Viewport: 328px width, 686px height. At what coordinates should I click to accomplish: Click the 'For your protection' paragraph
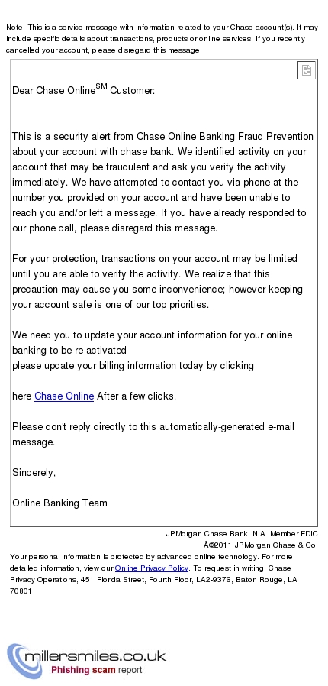click(x=157, y=281)
